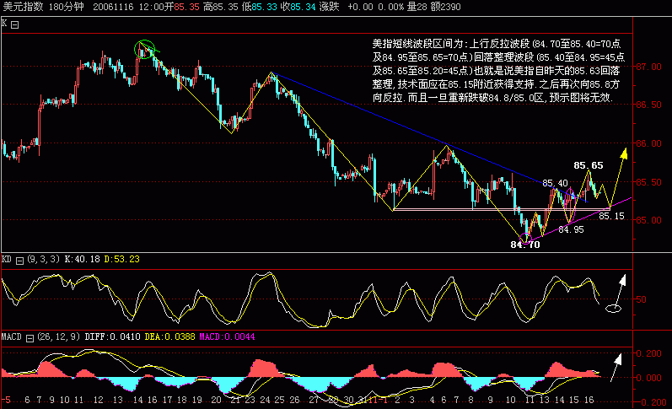Click the 额2390 amount readout
672x409 pixels.
tap(446, 7)
